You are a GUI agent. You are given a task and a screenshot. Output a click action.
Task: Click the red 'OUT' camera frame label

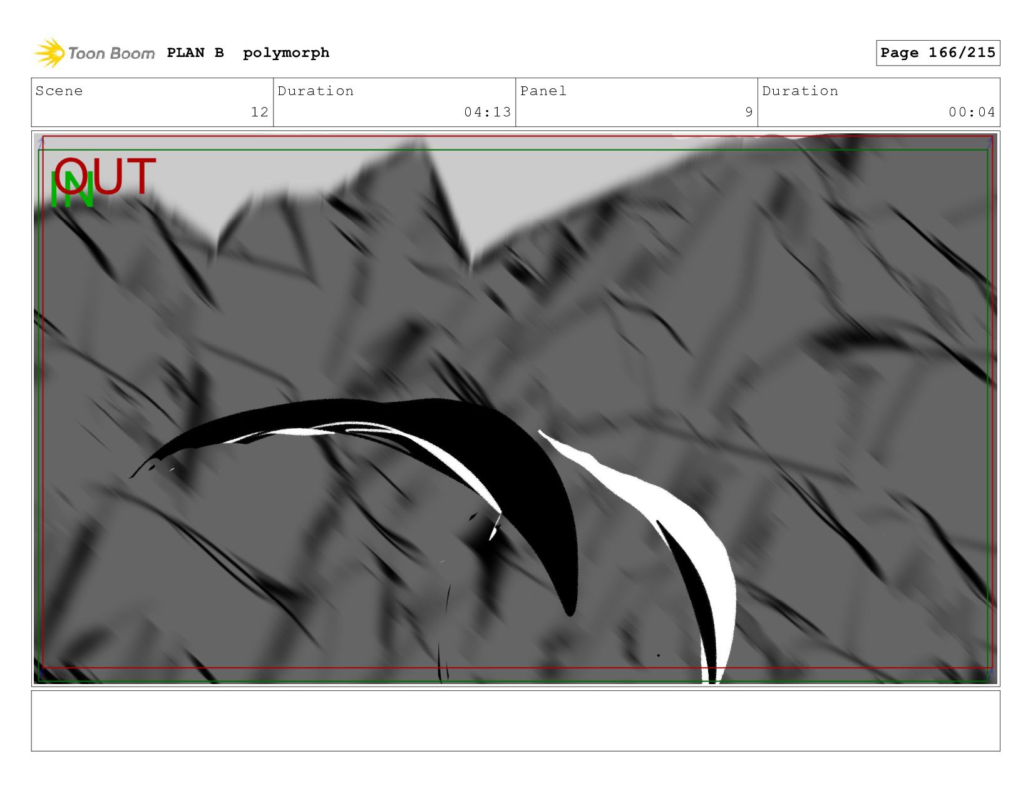(105, 176)
